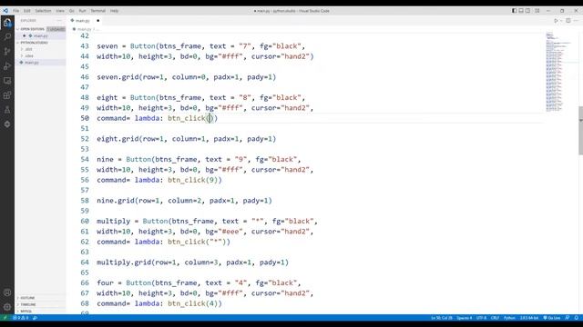
Task: Open errors and warnings in status bar
Action: [x=21, y=318]
